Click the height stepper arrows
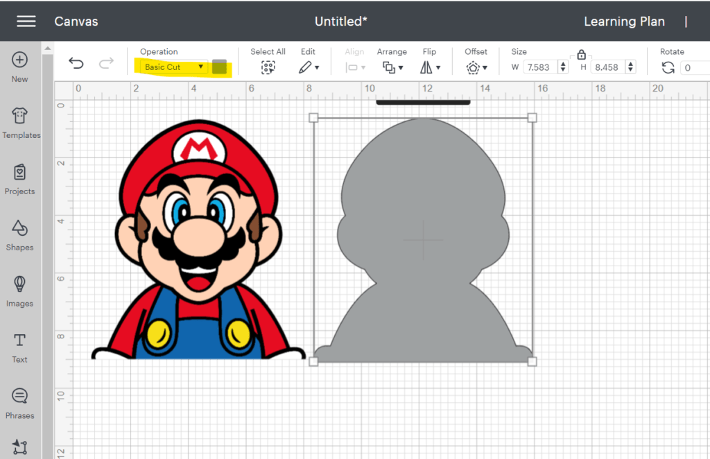This screenshot has width=710, height=459. [x=631, y=67]
